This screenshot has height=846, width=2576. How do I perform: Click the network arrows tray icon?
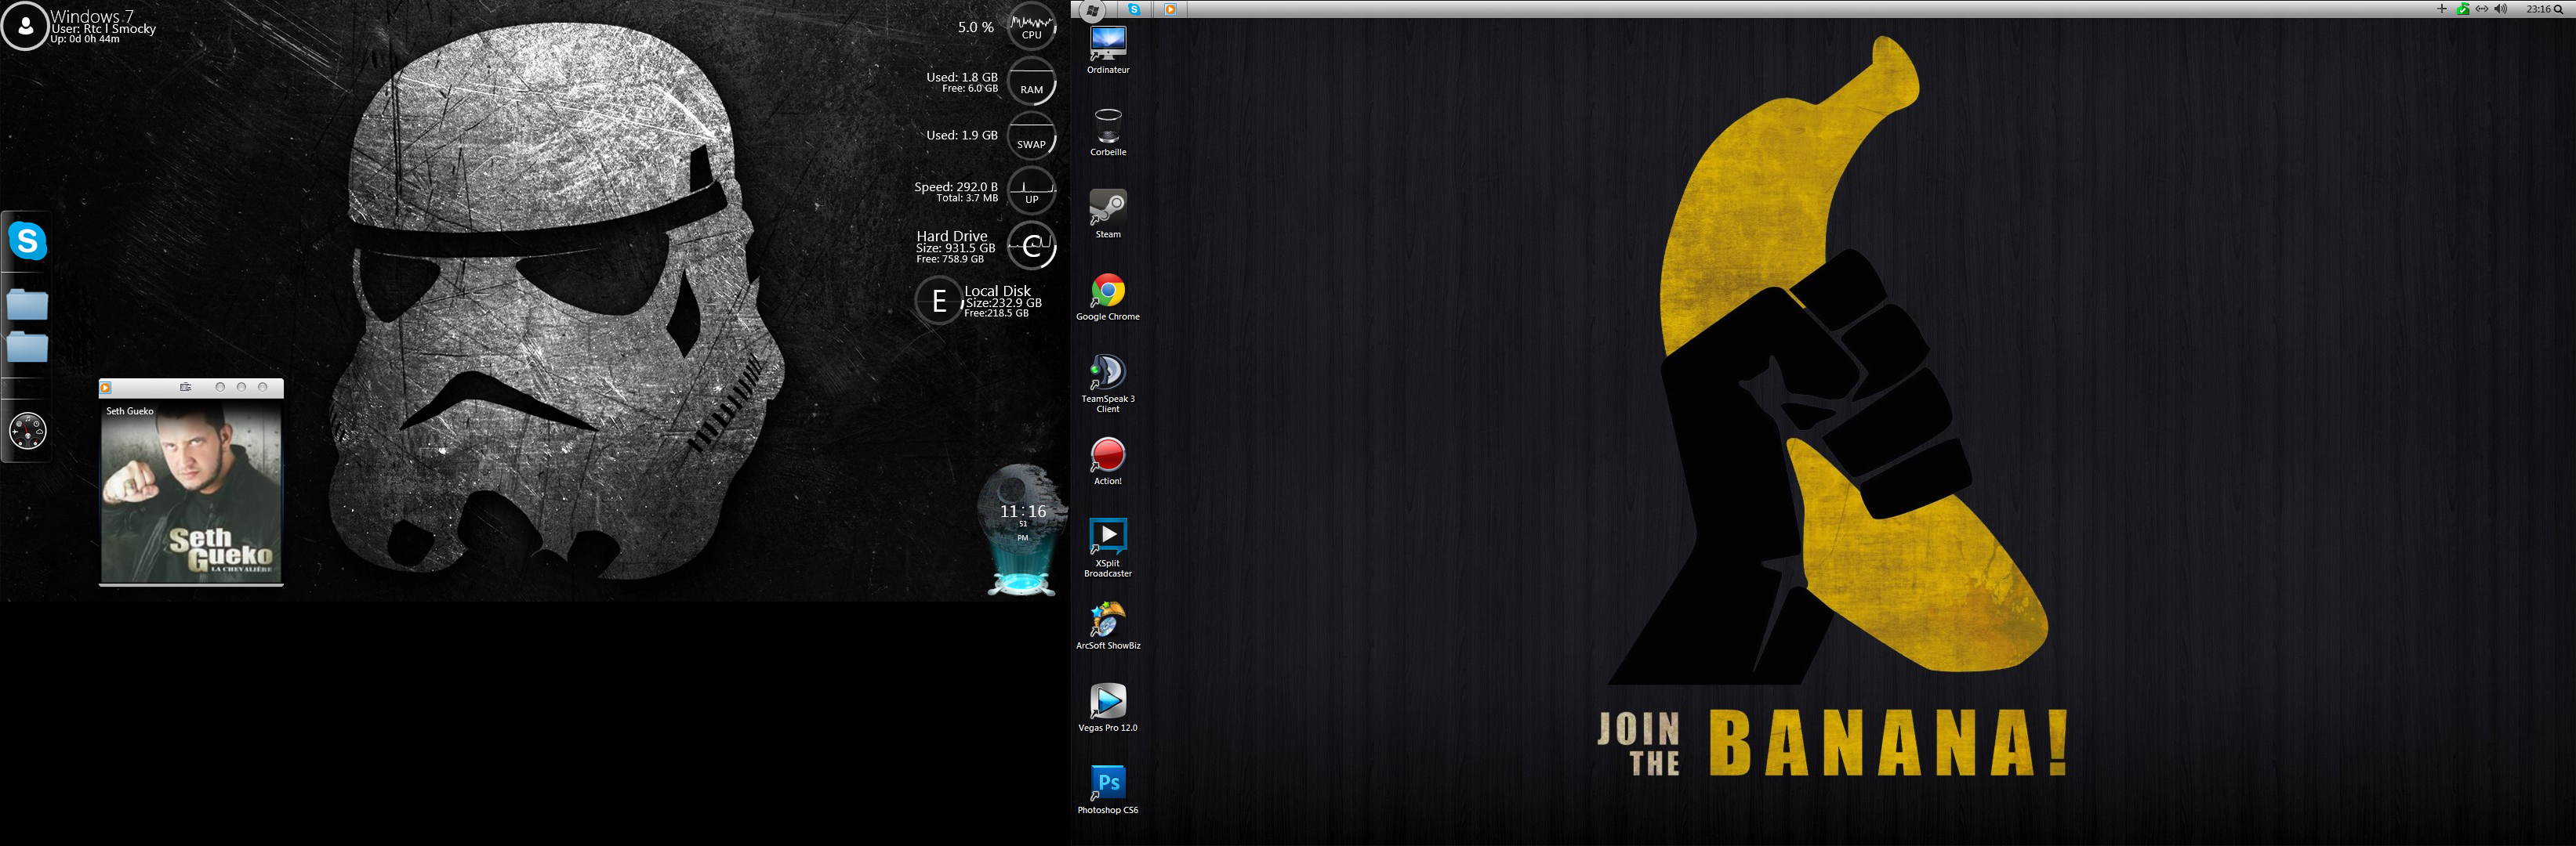2482,9
